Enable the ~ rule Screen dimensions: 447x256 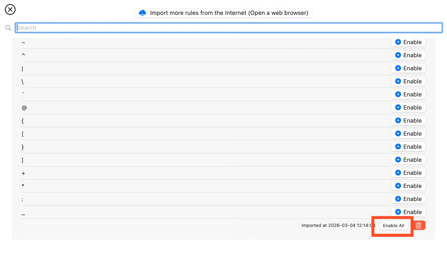point(408,42)
